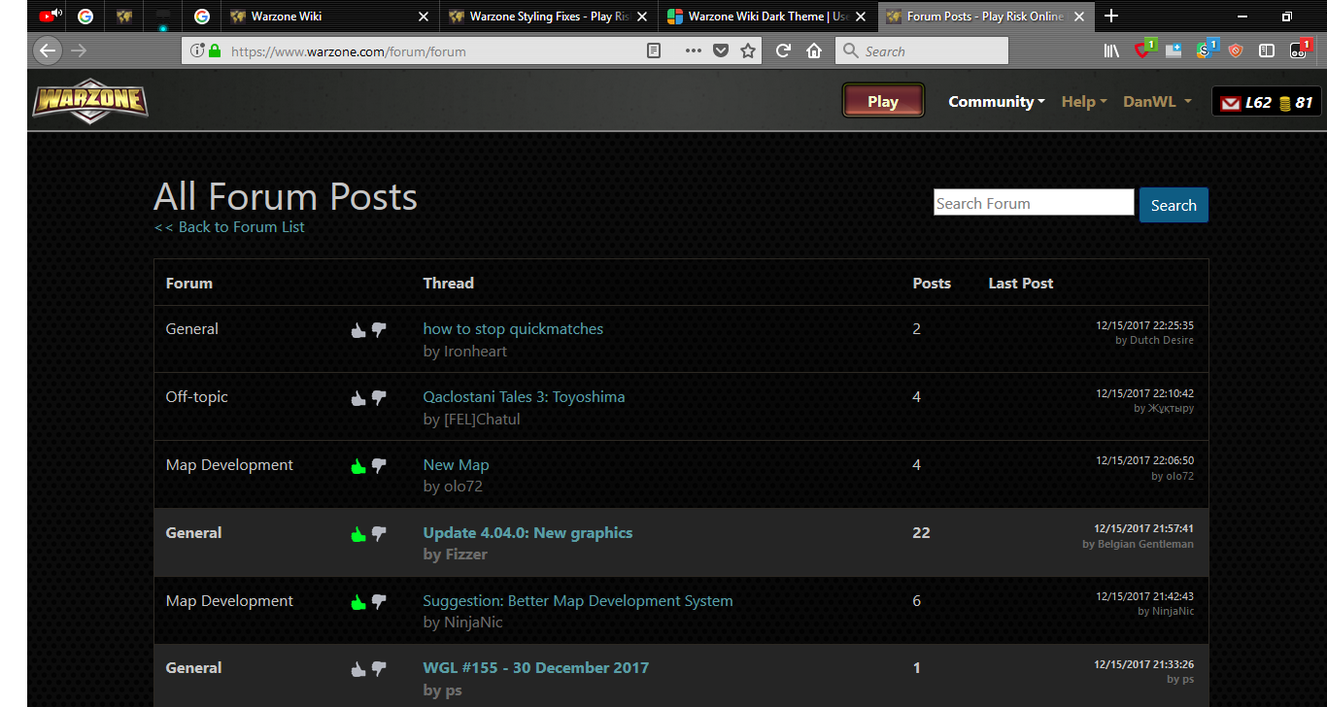Bookmark this page with the star icon
Image resolution: width=1327 pixels, height=707 pixels.
click(x=748, y=50)
